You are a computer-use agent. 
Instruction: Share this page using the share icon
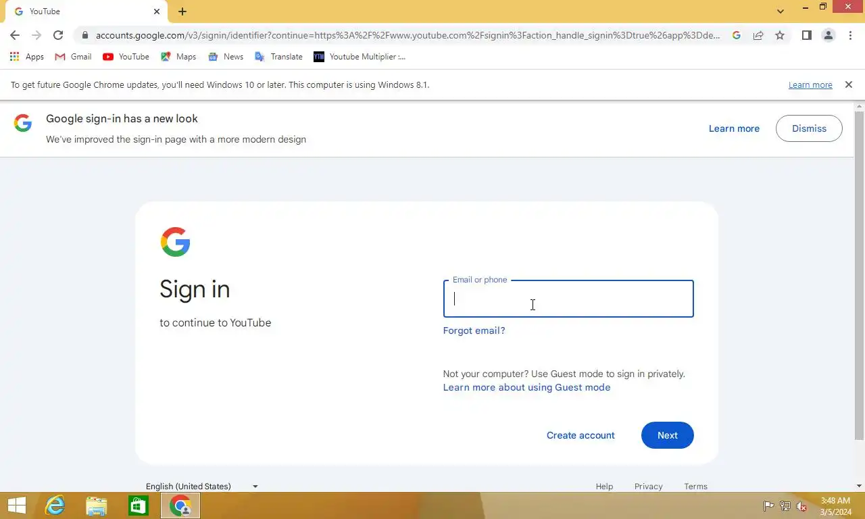758,35
